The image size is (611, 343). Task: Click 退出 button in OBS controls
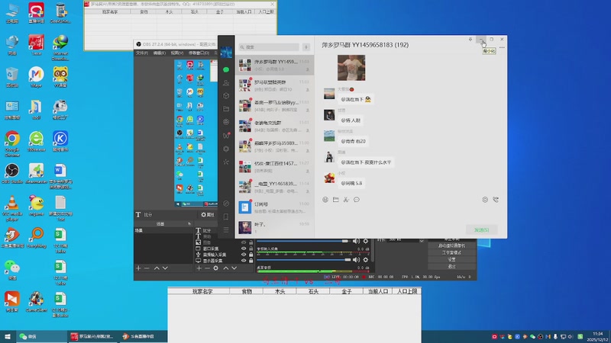tap(451, 266)
